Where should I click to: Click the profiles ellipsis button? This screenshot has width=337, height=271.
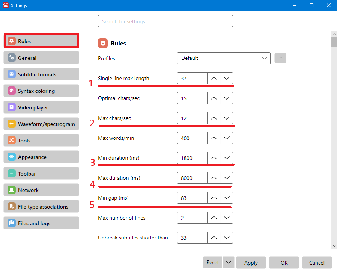click(x=280, y=58)
